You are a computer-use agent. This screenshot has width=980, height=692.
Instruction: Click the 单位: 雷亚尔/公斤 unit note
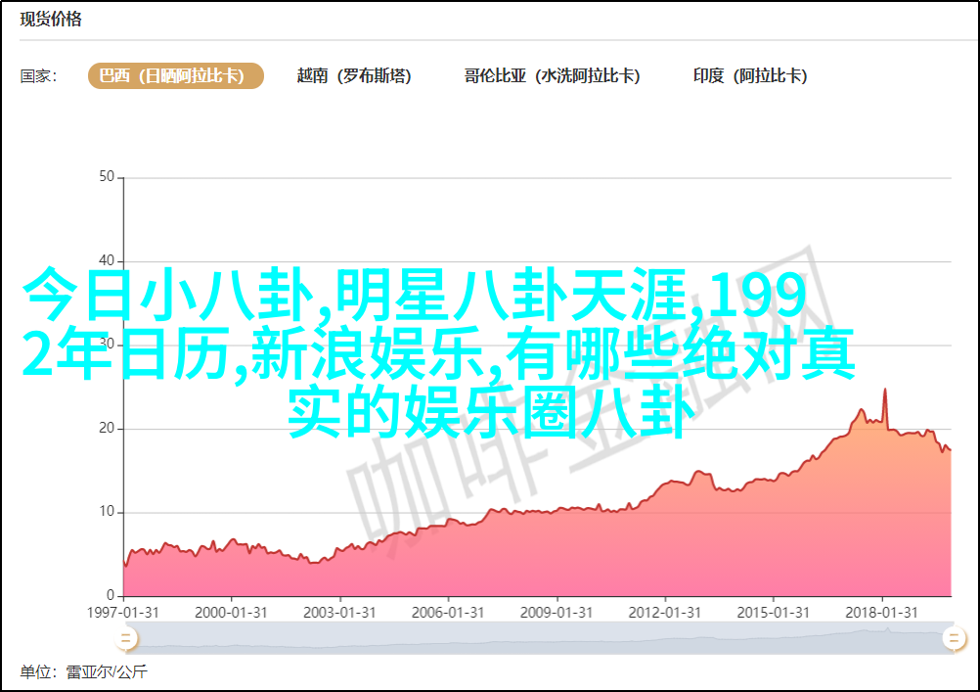click(x=84, y=672)
